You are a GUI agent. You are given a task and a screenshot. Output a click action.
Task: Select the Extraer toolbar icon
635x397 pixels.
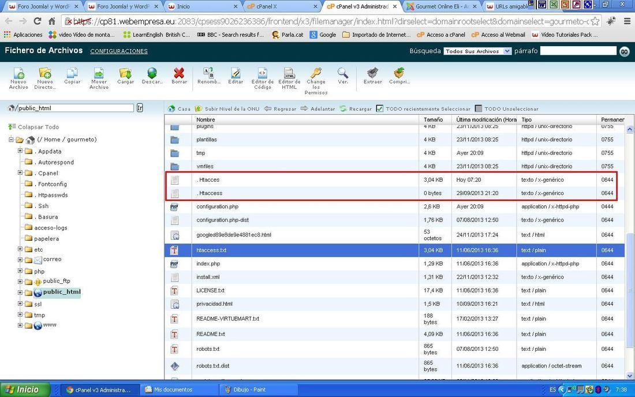(x=372, y=73)
